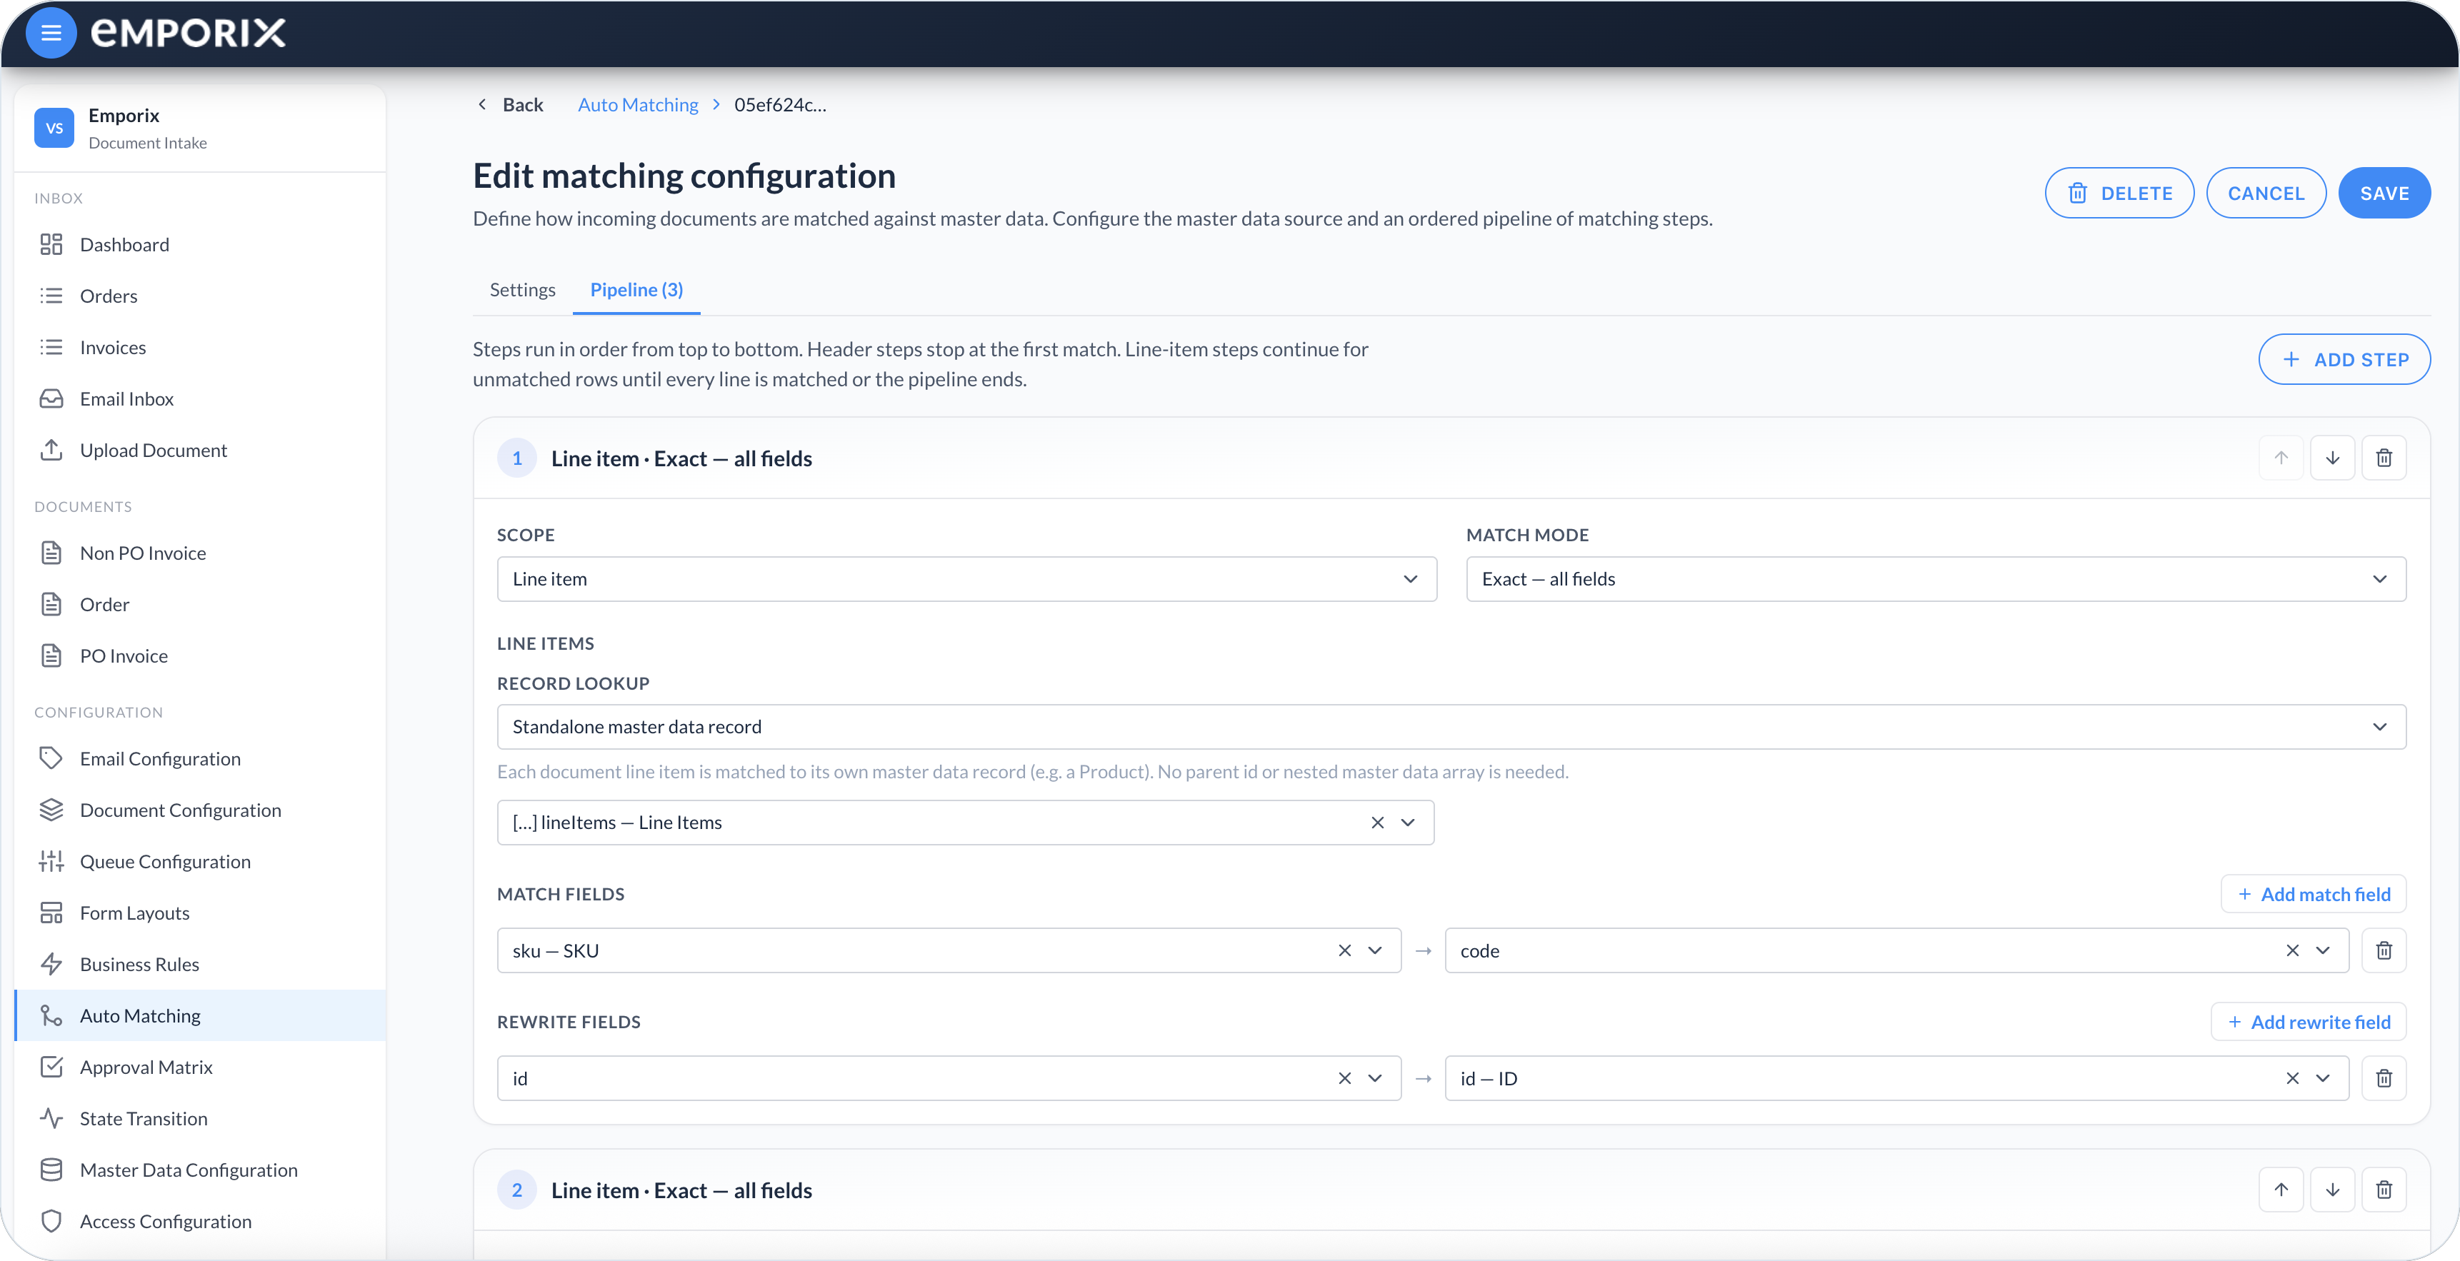
Task: Click the Add Step button
Action: pyautogui.click(x=2344, y=360)
